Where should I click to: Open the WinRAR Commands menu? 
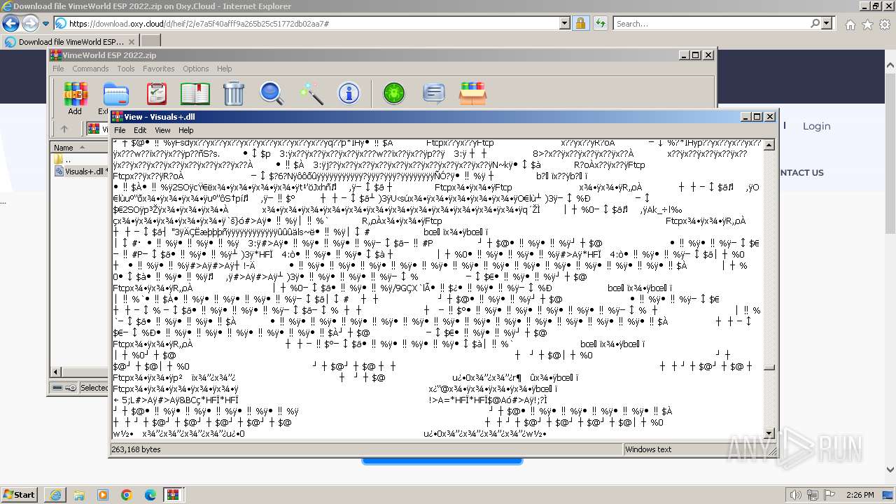pyautogui.click(x=90, y=69)
